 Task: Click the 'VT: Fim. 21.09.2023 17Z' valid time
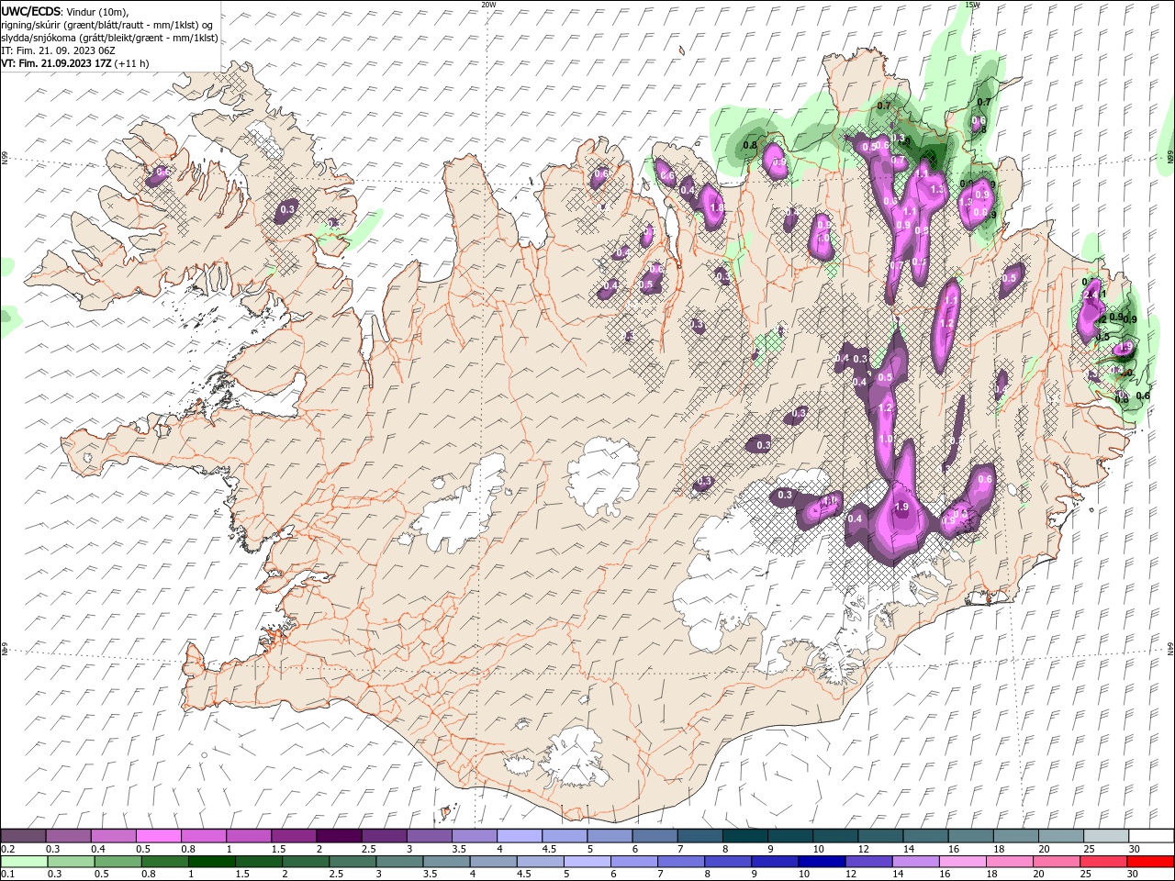pos(55,63)
